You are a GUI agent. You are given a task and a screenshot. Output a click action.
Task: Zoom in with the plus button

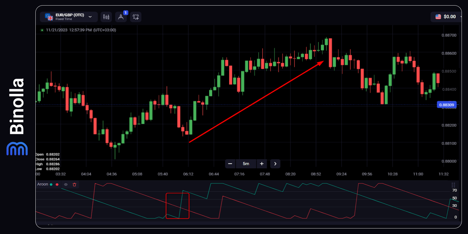point(262,164)
